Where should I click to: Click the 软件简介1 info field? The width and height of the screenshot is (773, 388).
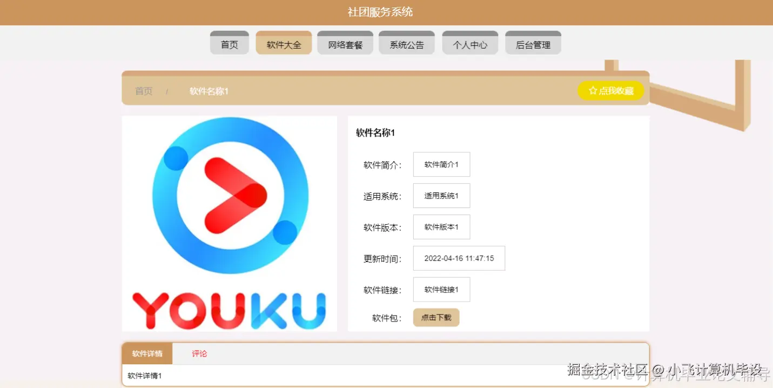pyautogui.click(x=441, y=164)
